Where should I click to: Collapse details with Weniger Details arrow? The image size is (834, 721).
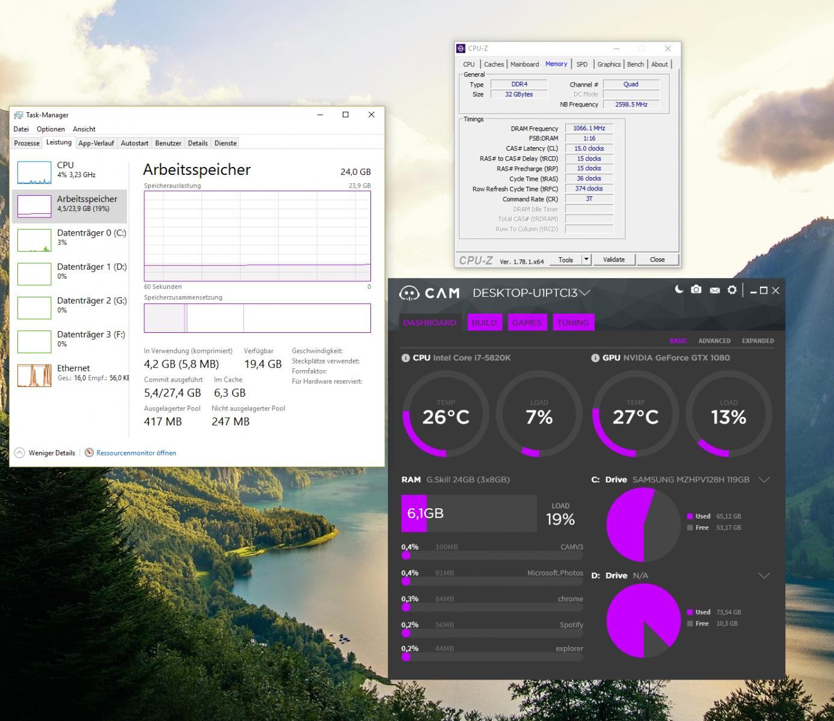tap(20, 452)
